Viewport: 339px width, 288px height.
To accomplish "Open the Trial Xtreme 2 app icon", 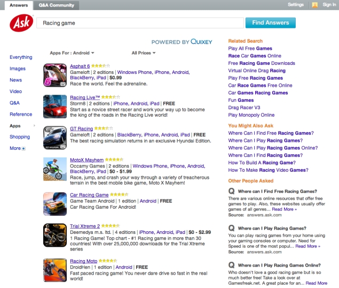I will pos(55,235).
